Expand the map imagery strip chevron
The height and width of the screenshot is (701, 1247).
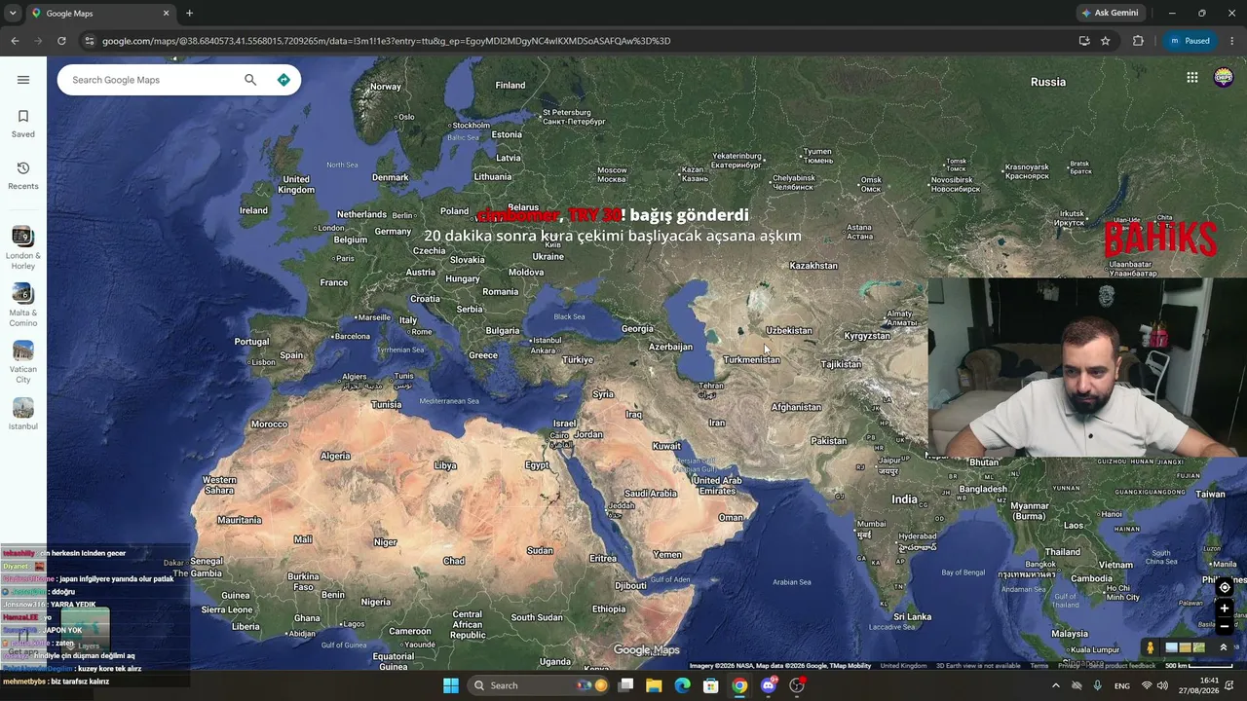[x=1224, y=647]
